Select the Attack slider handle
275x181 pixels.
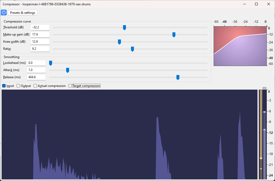pos(67,70)
